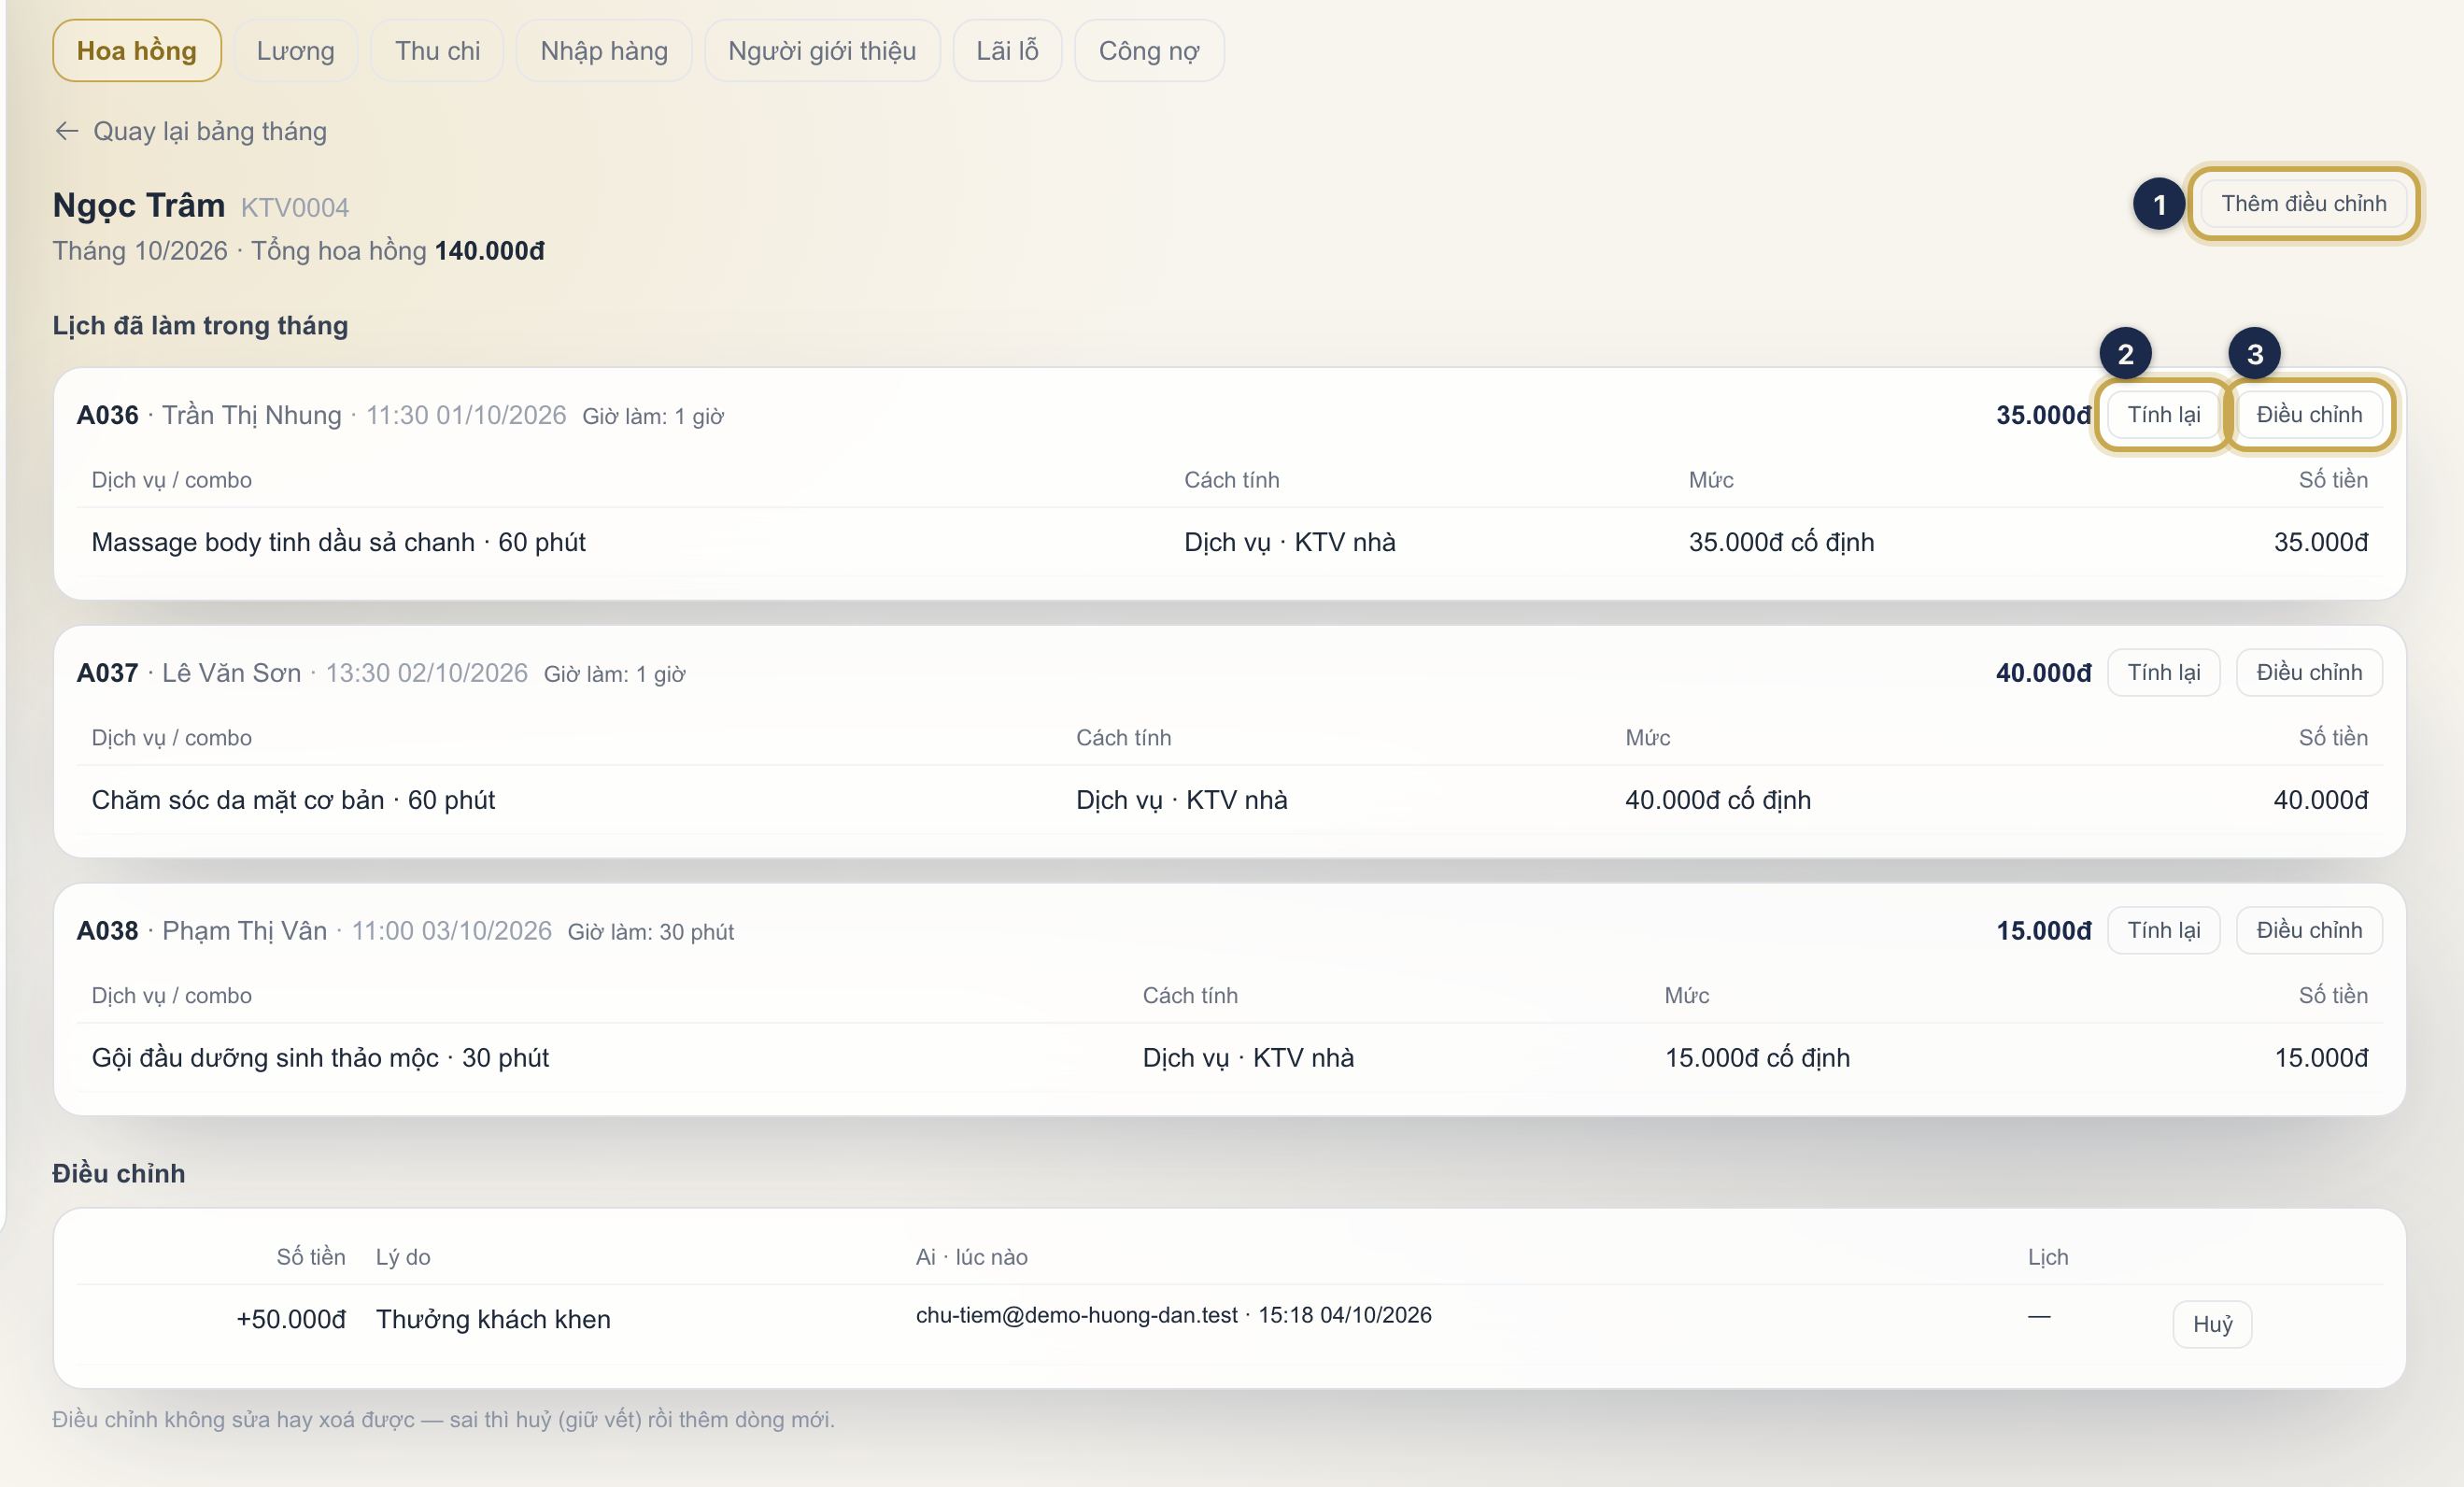Click the 35.000đ cố định rate cell
This screenshot has width=2464, height=1487.
[1781, 542]
